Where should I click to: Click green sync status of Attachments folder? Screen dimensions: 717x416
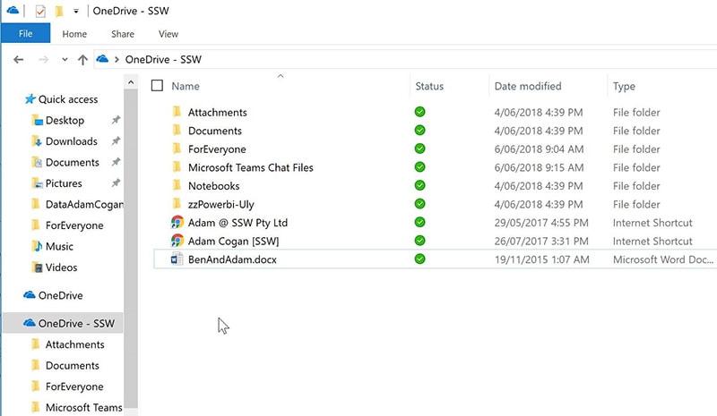[x=419, y=113]
